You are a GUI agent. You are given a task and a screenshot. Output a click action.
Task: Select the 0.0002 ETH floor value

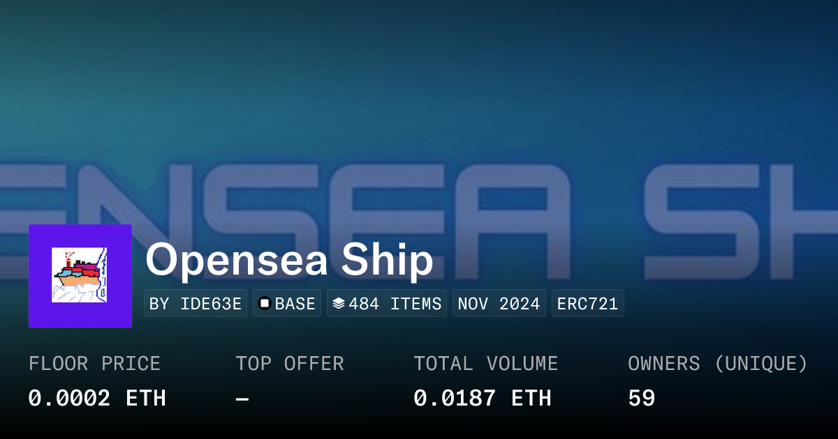click(97, 399)
